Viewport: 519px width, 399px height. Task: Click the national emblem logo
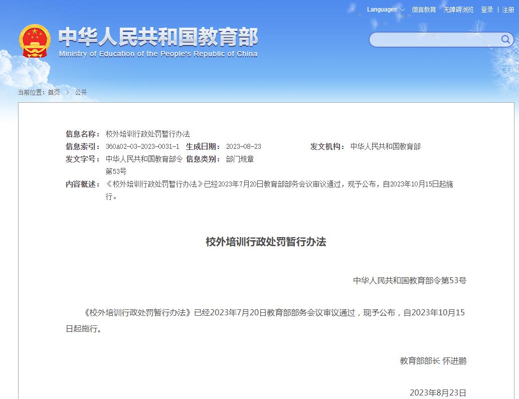(35, 41)
